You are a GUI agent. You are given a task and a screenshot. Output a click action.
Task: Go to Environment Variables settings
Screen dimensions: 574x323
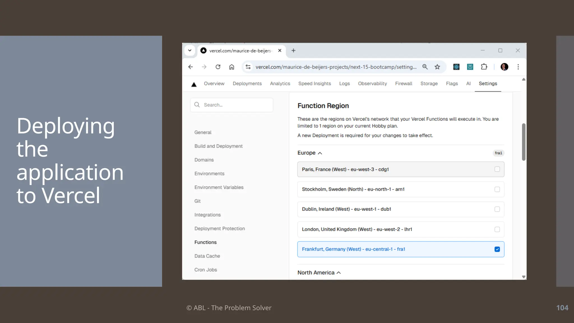point(219,187)
